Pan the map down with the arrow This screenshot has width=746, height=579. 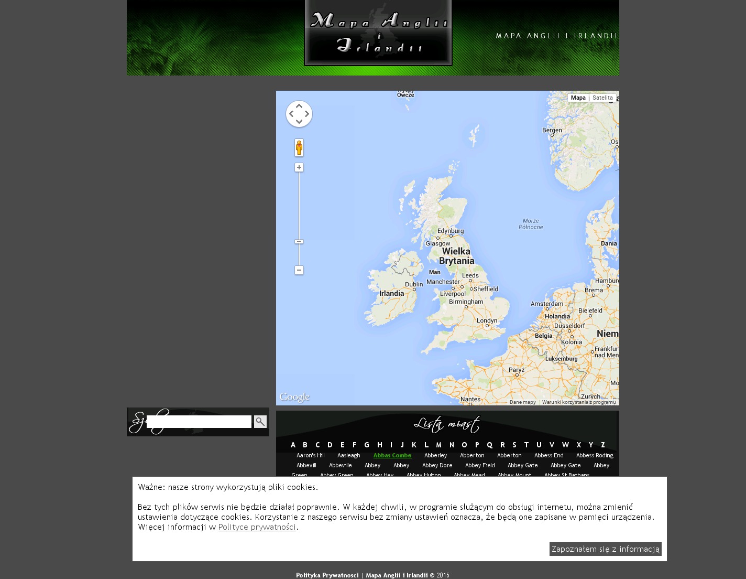coord(299,122)
